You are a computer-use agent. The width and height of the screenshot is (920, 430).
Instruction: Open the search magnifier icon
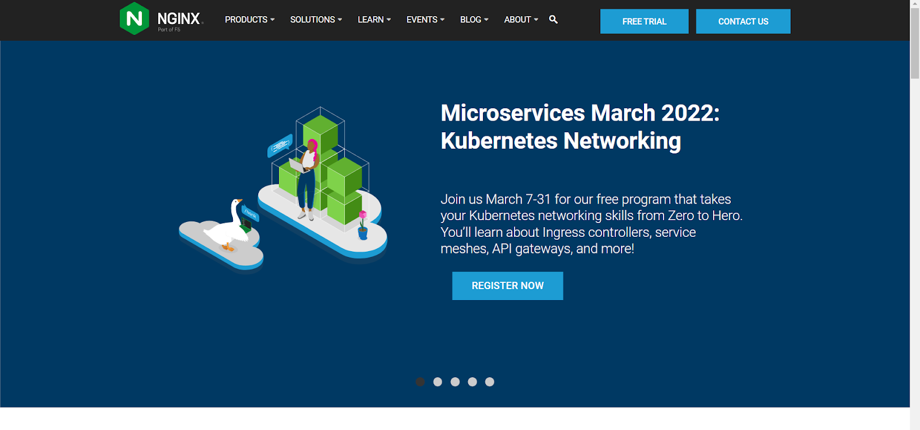pos(553,20)
